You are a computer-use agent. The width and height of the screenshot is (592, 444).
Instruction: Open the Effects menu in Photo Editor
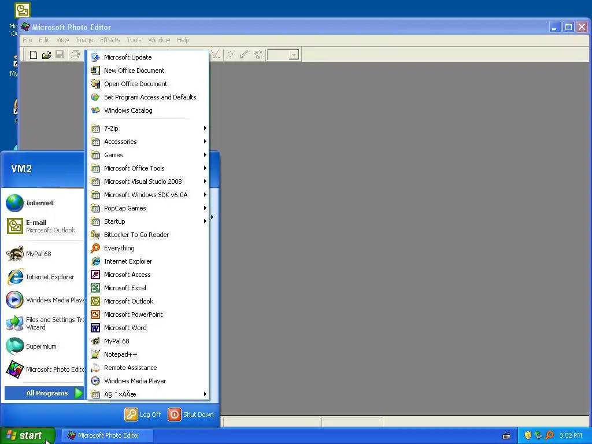[110, 40]
